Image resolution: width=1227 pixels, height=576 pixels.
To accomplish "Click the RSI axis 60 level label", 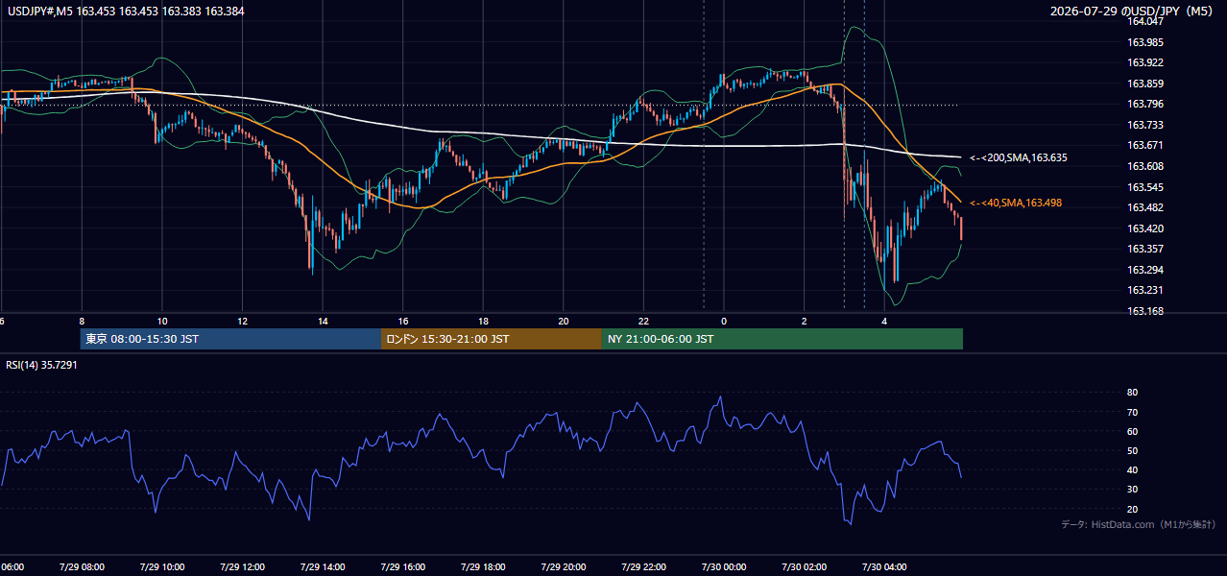I will [x=1132, y=431].
